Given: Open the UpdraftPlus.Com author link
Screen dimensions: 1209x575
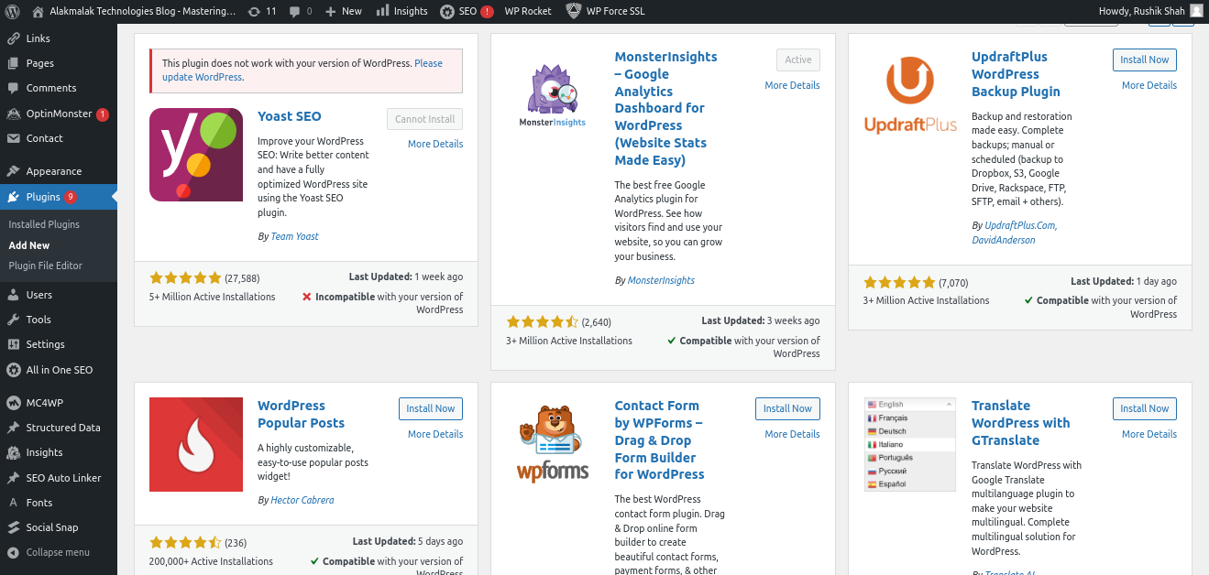Looking at the screenshot, I should point(1020,225).
